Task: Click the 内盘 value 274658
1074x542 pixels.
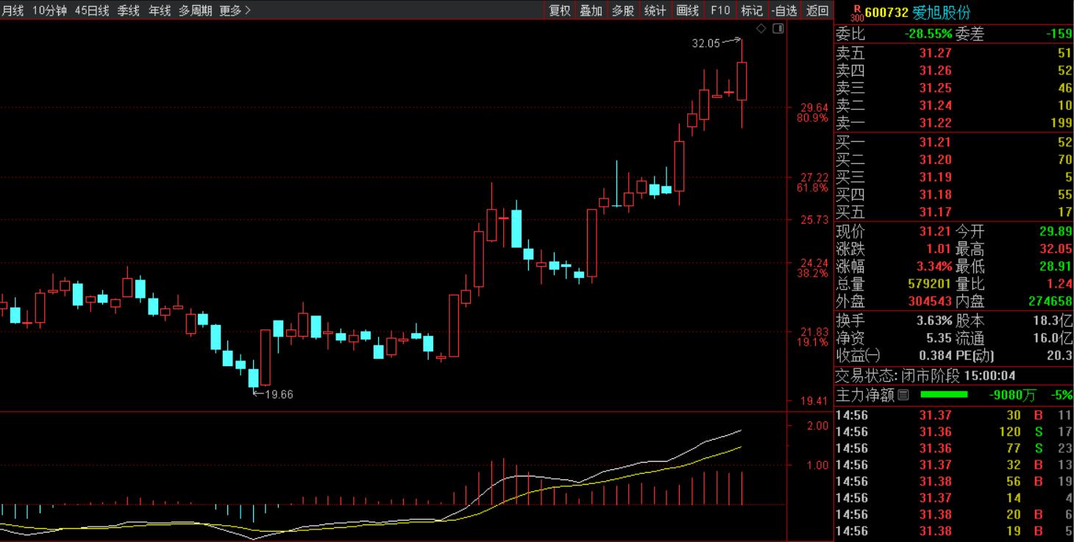Action: tap(1050, 302)
